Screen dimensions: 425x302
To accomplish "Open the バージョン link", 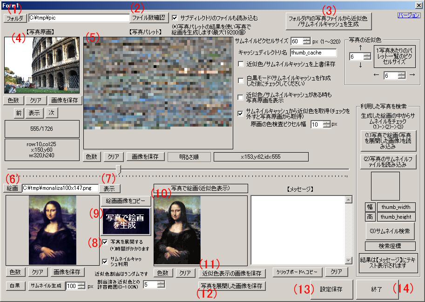I will click(x=409, y=15).
